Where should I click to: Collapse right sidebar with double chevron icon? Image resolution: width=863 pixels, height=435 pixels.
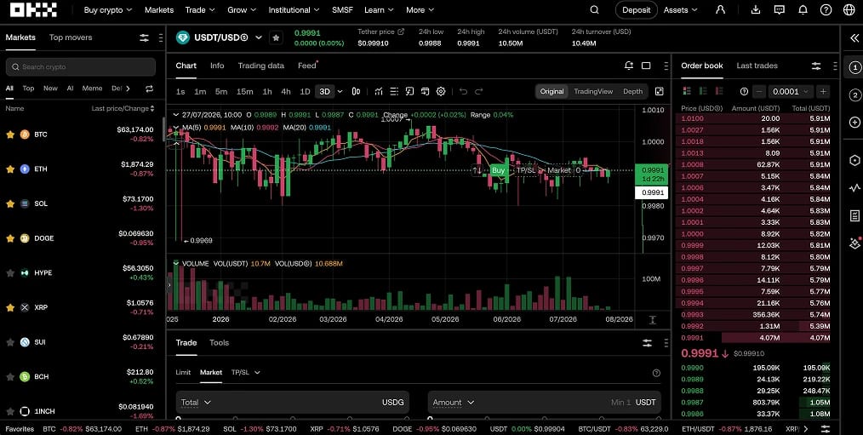point(854,38)
